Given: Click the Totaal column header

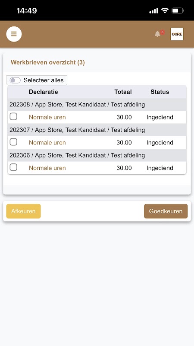Looking at the screenshot, I should tap(123, 92).
